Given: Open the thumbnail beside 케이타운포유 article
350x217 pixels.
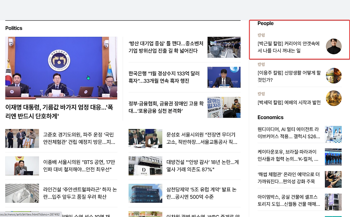Looking at the screenshot, I should point(333,157).
